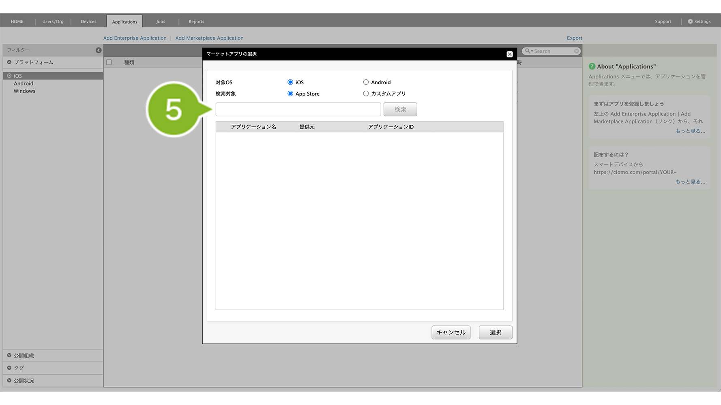This screenshot has width=721, height=405.
Task: Expand the 公開状況 filter section
Action: (9, 380)
